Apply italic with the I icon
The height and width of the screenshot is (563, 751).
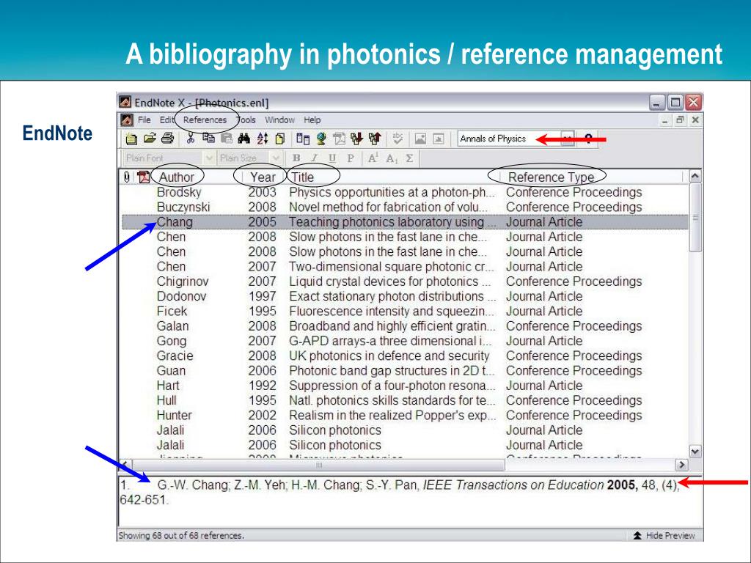[x=314, y=158]
